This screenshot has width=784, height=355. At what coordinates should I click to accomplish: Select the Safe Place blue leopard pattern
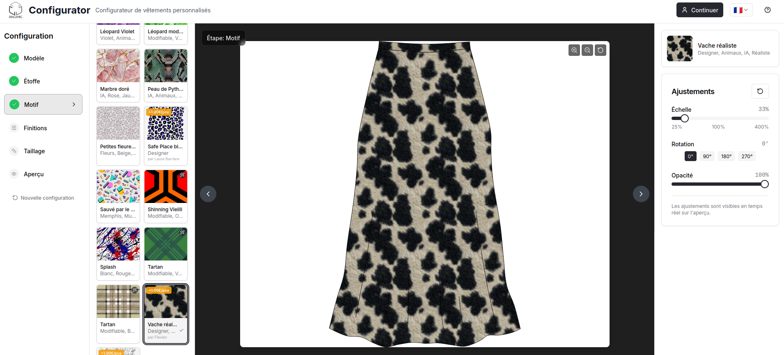pyautogui.click(x=166, y=136)
